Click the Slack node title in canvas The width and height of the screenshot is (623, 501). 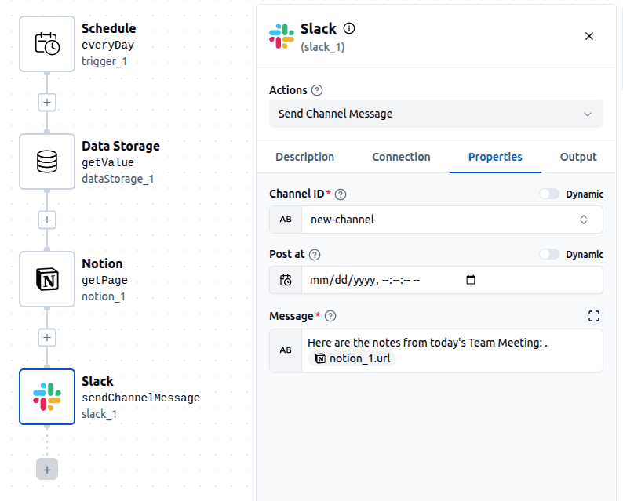pos(97,381)
